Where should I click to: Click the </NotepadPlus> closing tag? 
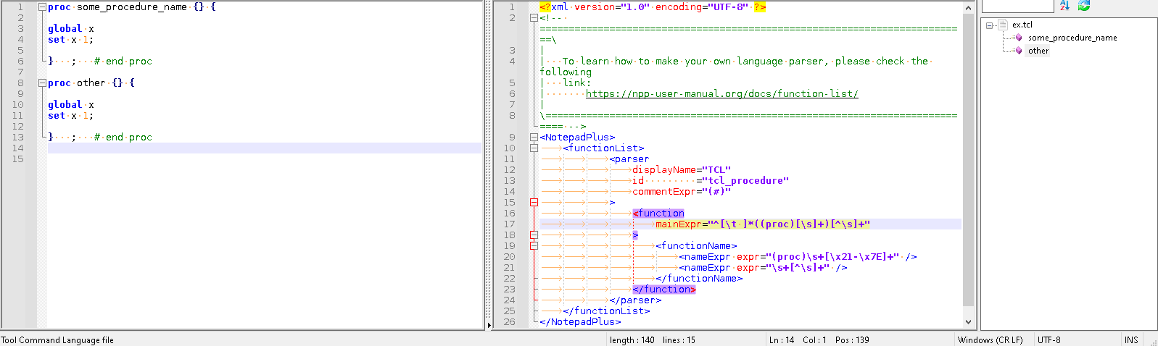click(580, 322)
